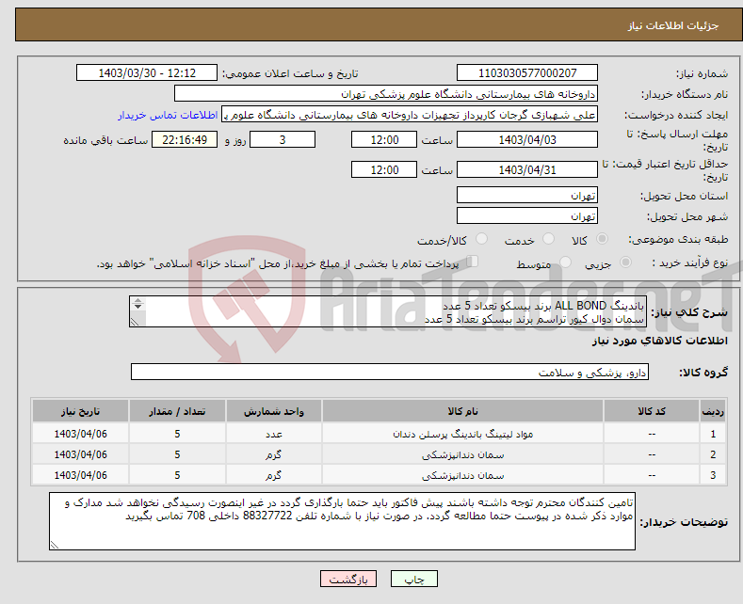This screenshot has width=743, height=604.
Task: Click the remaining time field 22:16:49
Action: tap(185, 139)
